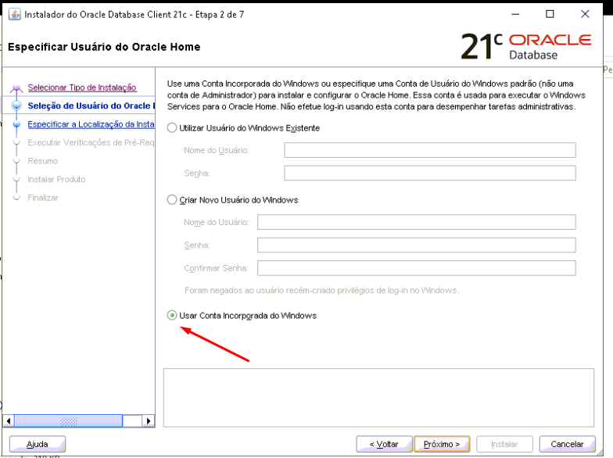Minimize the installer window
Image resolution: width=613 pixels, height=458 pixels.
516,14
